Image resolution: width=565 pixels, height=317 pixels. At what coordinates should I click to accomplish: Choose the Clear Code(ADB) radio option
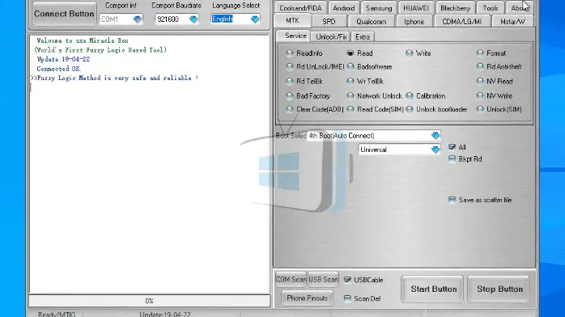289,109
